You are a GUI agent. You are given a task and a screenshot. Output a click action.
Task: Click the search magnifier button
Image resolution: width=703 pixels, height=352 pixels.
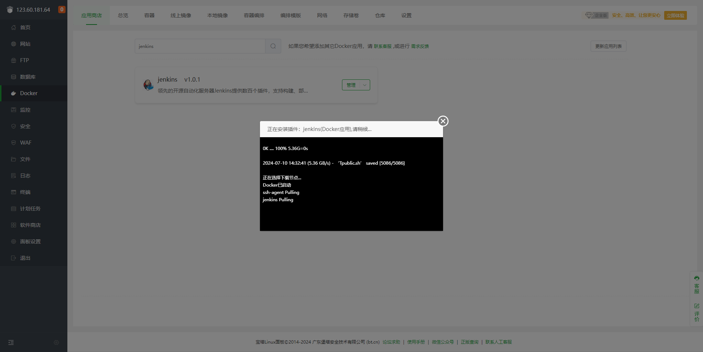(x=273, y=46)
